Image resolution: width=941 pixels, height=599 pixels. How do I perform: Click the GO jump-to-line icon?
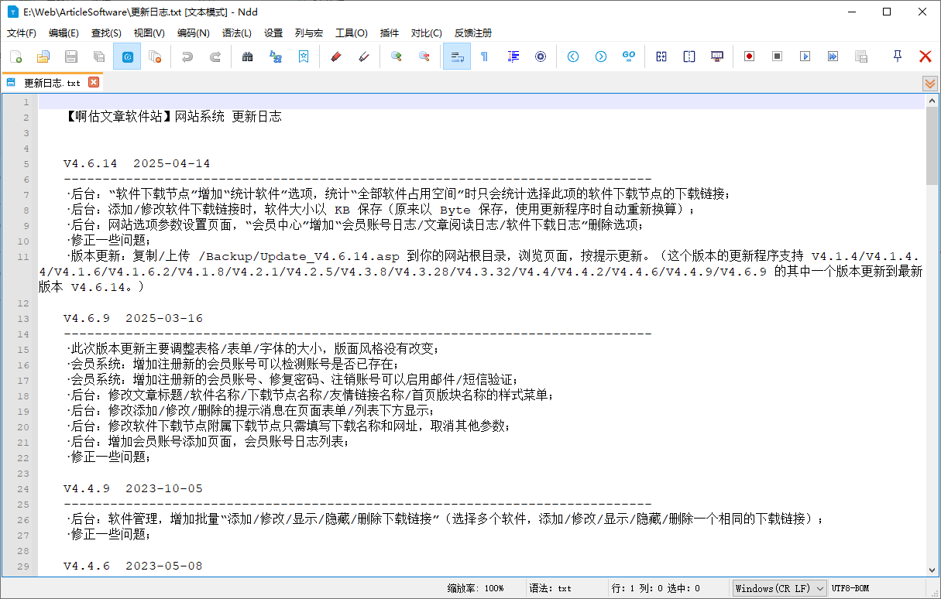click(x=629, y=56)
